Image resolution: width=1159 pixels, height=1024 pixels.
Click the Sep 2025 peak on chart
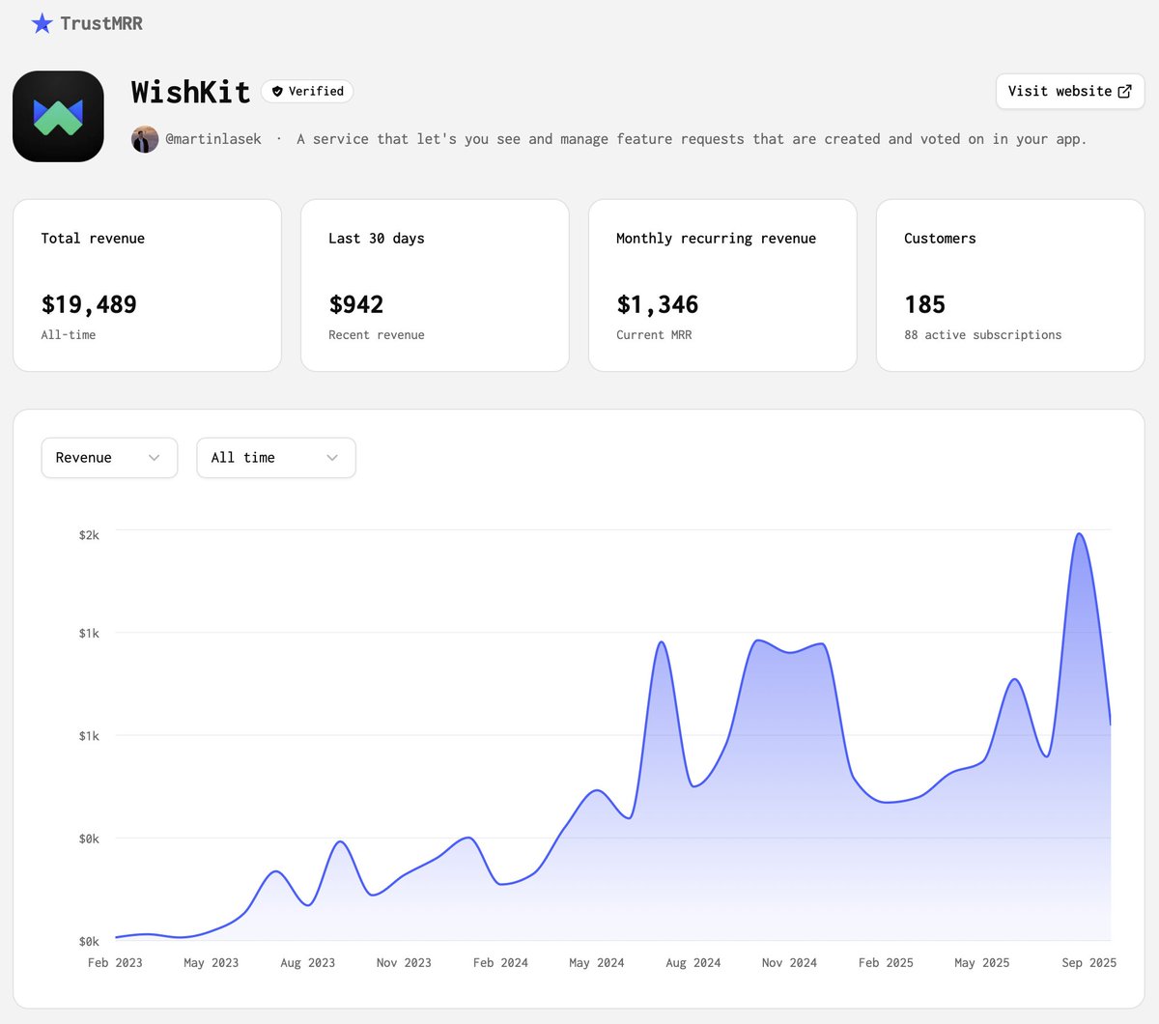point(1079,534)
